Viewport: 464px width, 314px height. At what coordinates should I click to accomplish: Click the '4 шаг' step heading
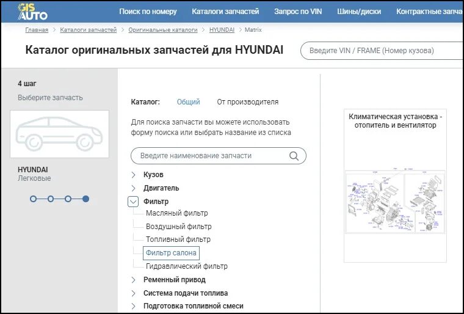click(27, 84)
